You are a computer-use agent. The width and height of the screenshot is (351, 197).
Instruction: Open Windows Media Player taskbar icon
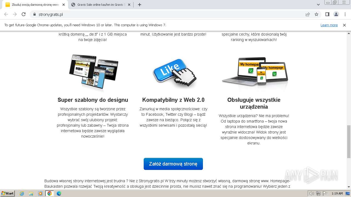pos(40,193)
